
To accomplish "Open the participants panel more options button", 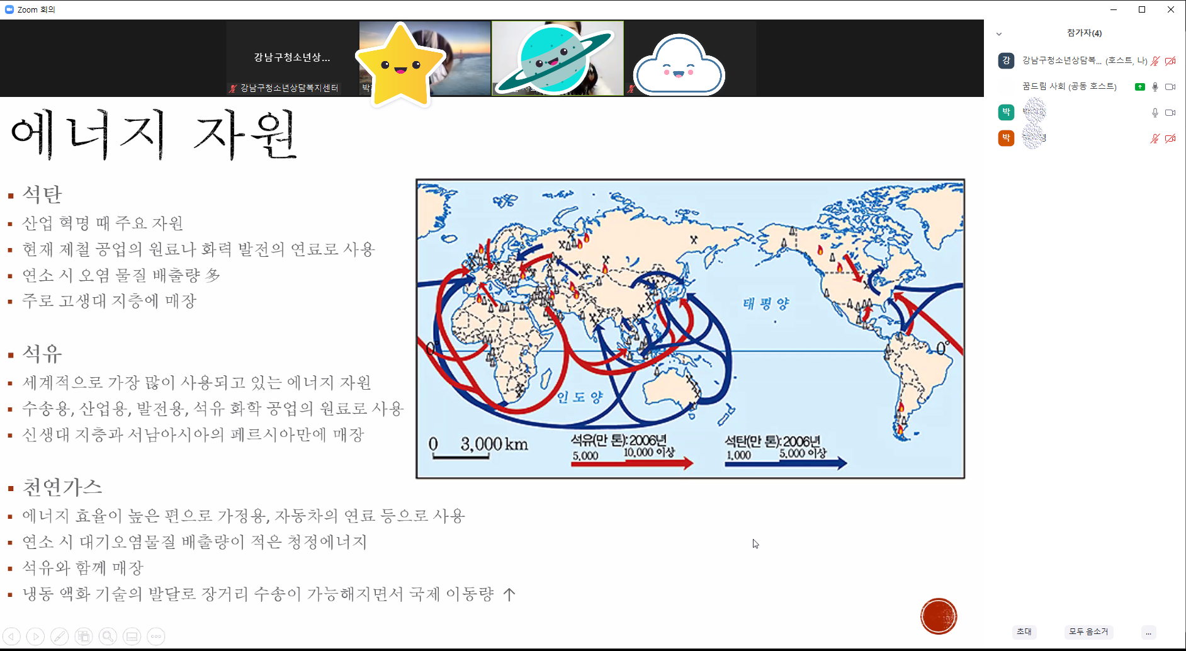I will click(1148, 632).
